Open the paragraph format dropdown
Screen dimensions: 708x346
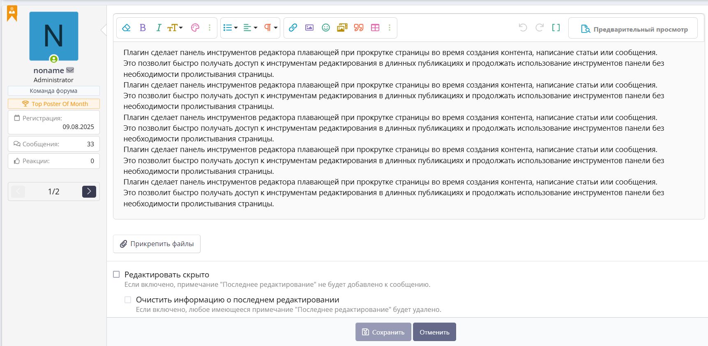270,28
